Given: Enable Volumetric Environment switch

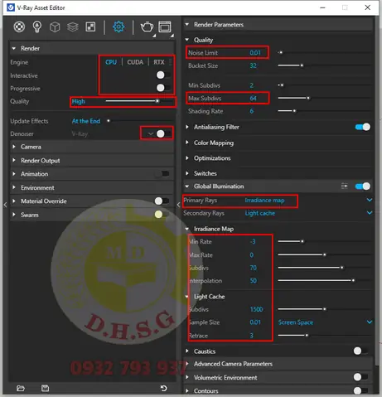Looking at the screenshot, I should [x=360, y=377].
